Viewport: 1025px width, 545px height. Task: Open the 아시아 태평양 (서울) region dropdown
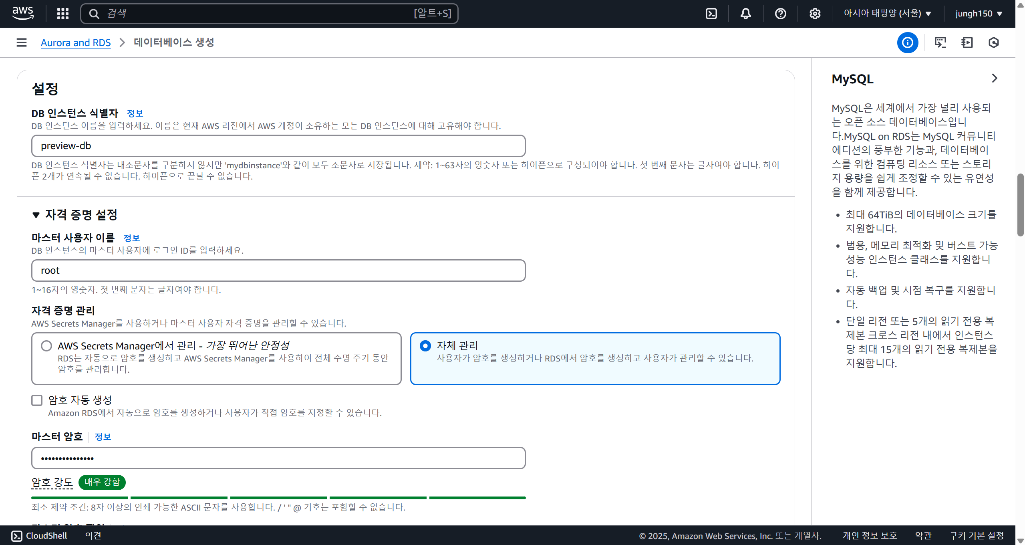tap(887, 14)
